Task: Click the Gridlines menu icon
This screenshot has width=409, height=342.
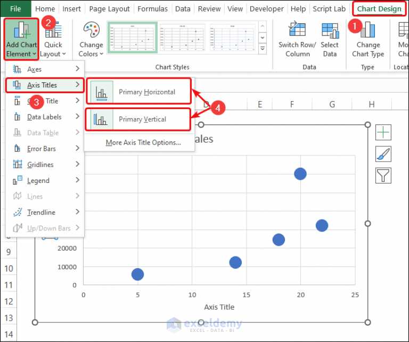Action: tap(17, 164)
